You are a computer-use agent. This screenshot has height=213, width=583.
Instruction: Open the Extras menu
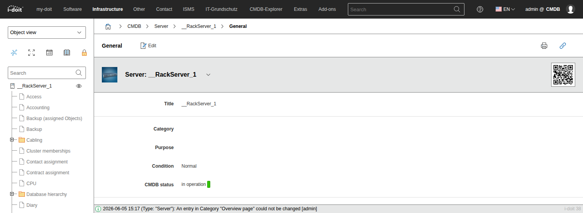(300, 9)
